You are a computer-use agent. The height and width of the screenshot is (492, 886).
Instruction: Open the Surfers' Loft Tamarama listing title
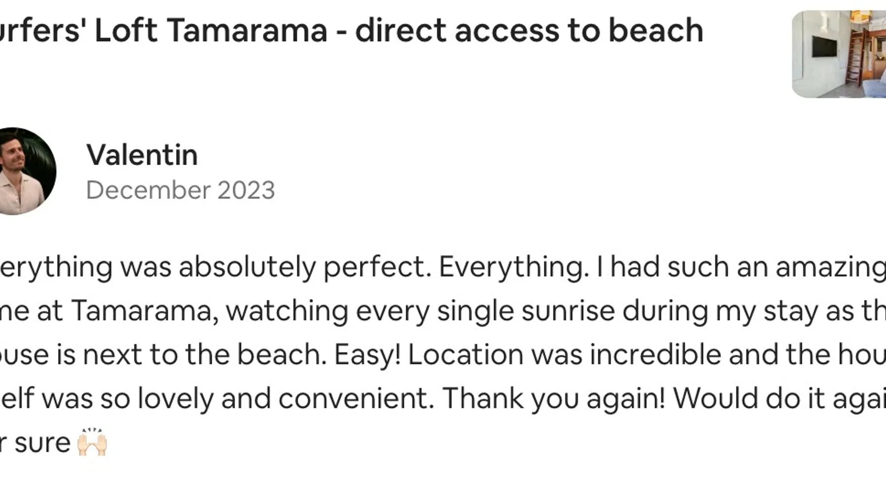[x=345, y=31]
